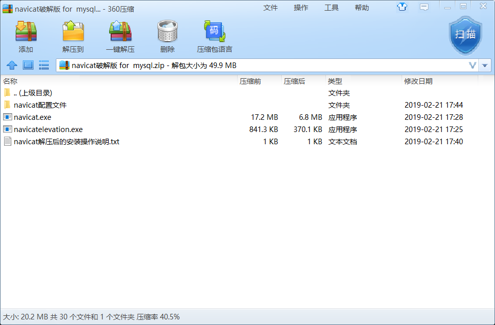Open the 工具 menu
This screenshot has width=495, height=325.
(x=332, y=8)
